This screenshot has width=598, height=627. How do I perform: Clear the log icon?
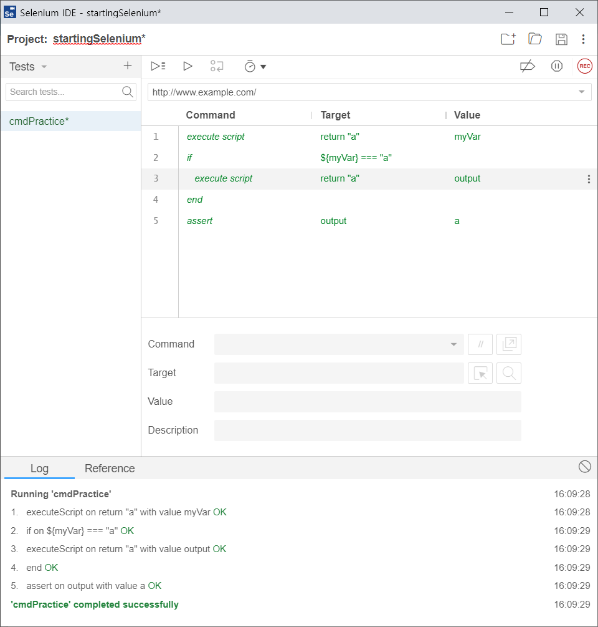tap(584, 466)
